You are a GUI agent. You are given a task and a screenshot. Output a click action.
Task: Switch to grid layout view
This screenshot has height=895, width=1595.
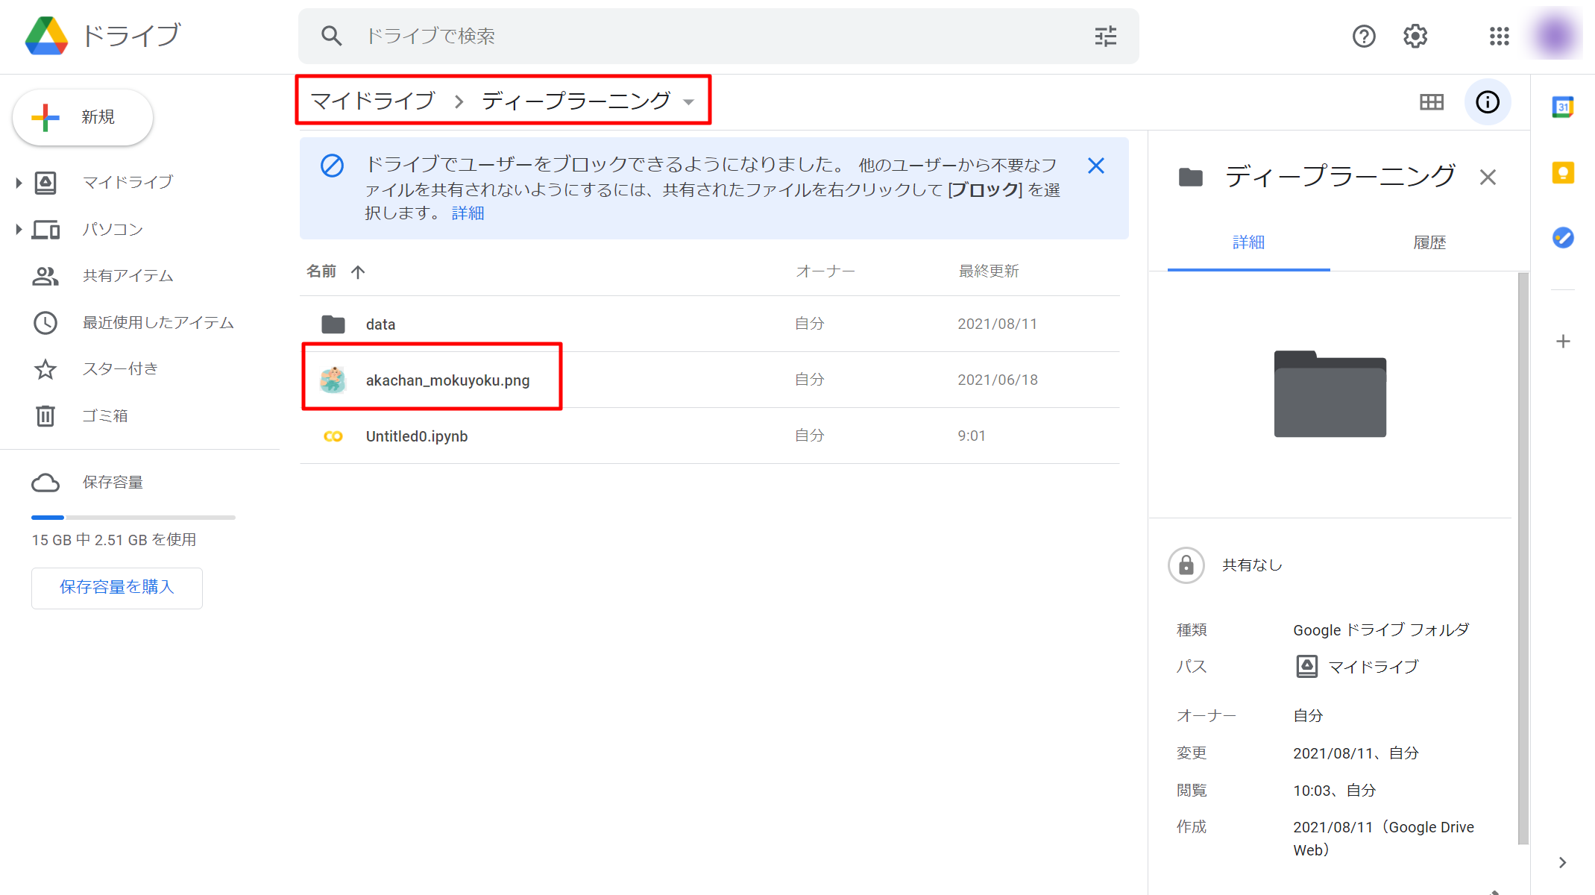(1431, 102)
